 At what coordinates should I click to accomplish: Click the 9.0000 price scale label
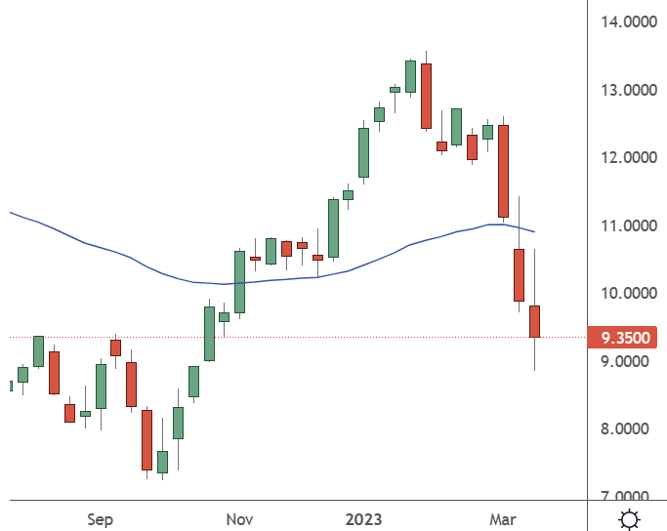click(x=626, y=361)
